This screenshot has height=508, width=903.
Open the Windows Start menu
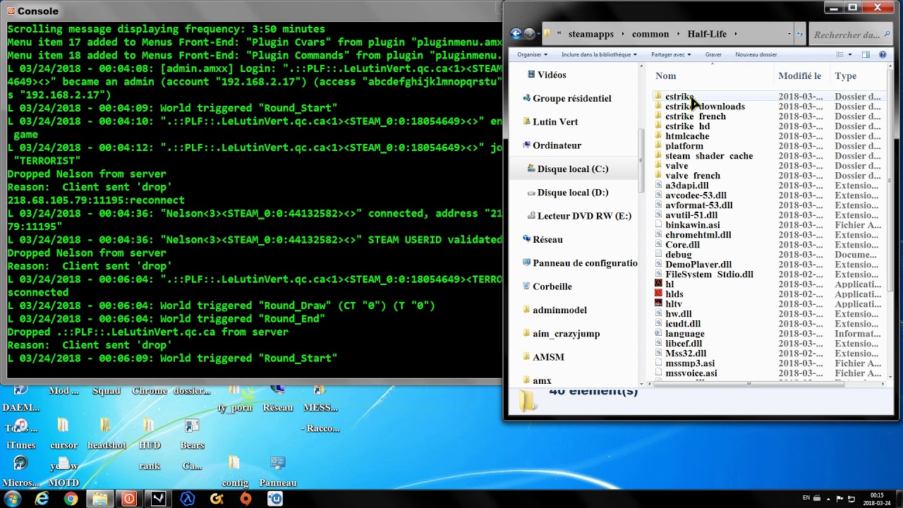tap(12, 499)
